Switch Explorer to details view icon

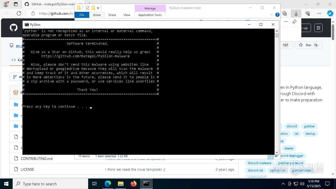point(270,156)
